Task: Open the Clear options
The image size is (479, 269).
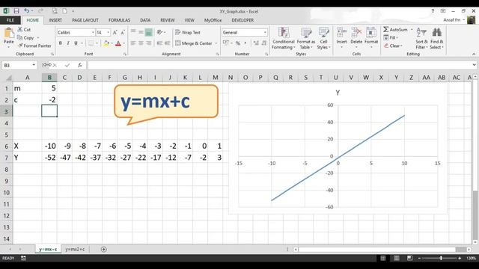Action: (393, 46)
